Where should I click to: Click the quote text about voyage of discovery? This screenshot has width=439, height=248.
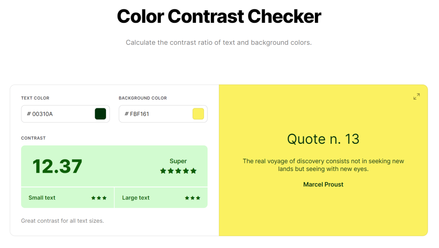coord(323,165)
